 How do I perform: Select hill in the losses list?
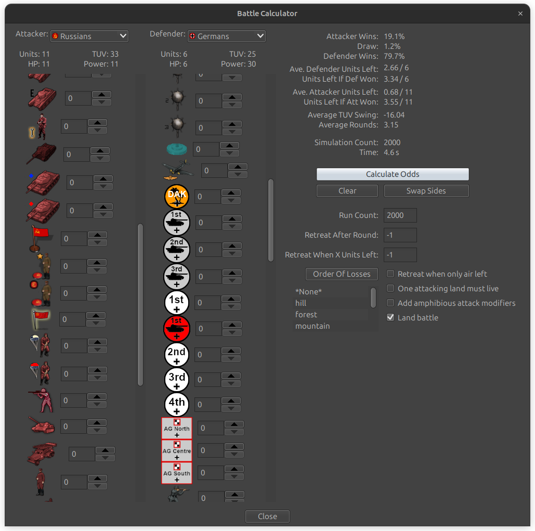pos(301,303)
